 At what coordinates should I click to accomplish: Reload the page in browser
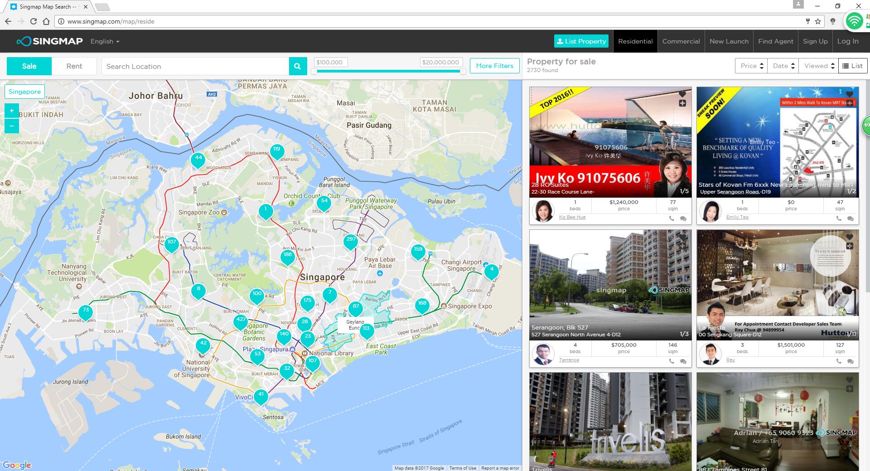33,21
